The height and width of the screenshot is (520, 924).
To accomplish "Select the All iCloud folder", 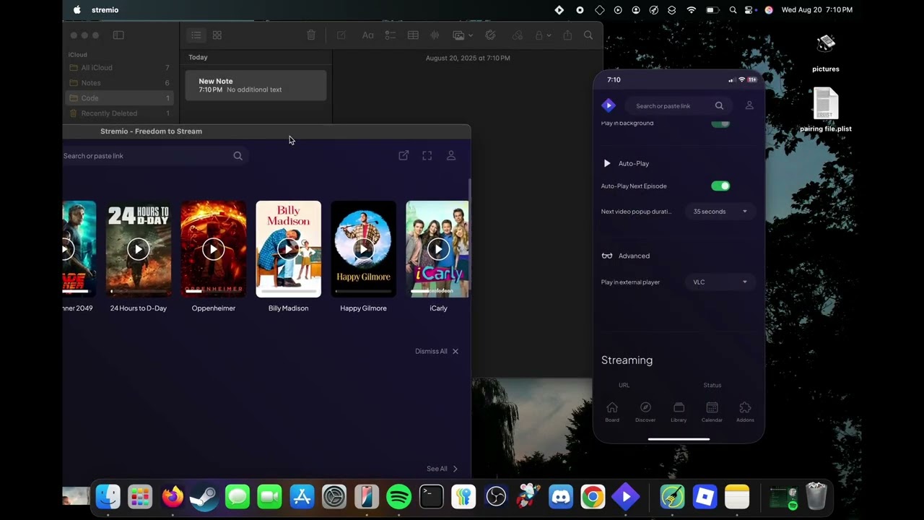I will (x=119, y=67).
